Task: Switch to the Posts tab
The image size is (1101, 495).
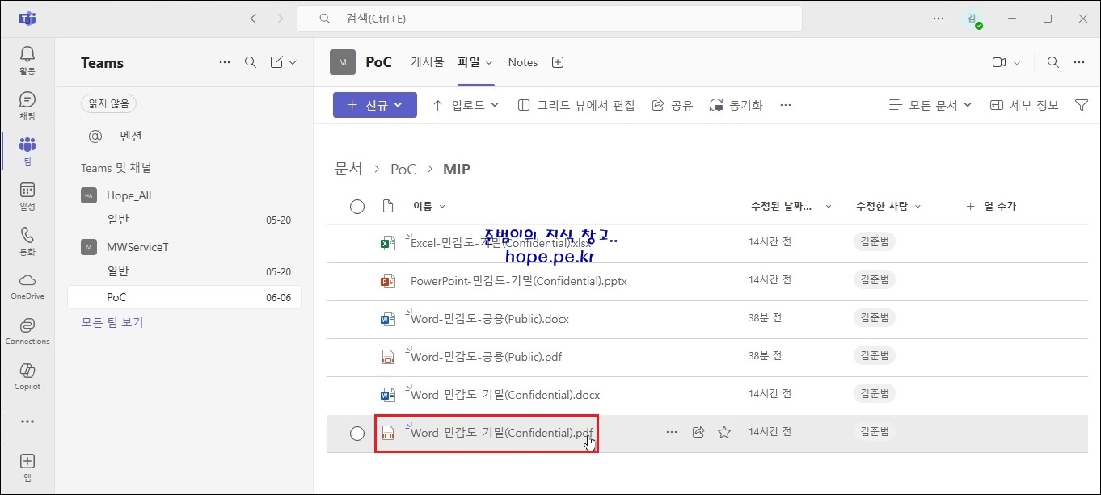Action: pos(428,62)
